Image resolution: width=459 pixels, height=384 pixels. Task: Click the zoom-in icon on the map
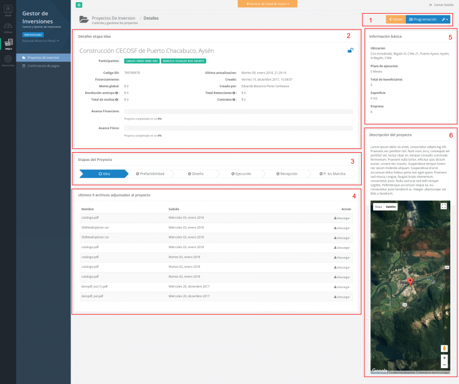coord(444,358)
